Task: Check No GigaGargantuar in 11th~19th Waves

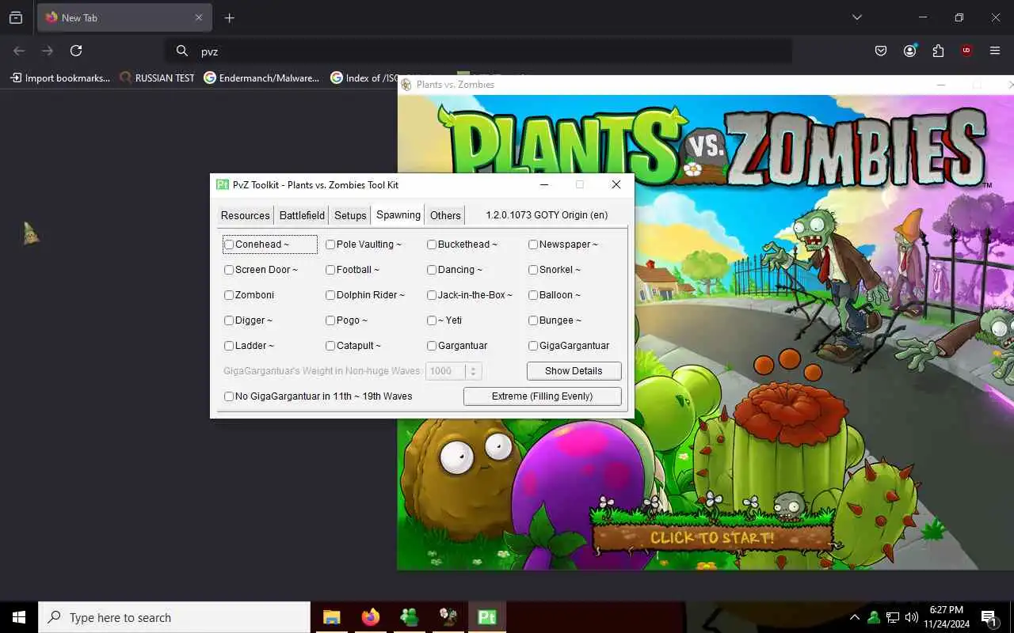Action: point(229,396)
